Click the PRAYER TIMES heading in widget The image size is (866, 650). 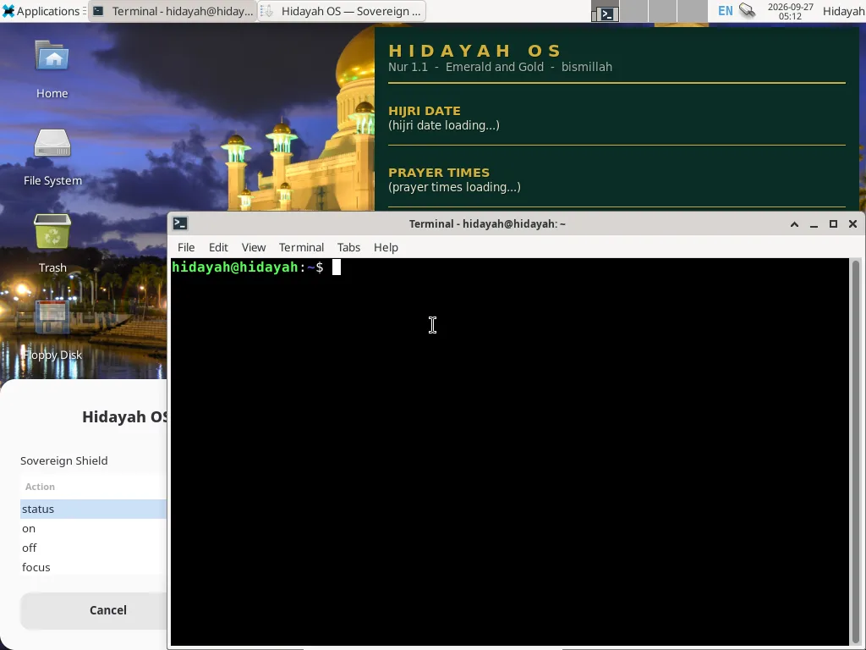click(439, 173)
